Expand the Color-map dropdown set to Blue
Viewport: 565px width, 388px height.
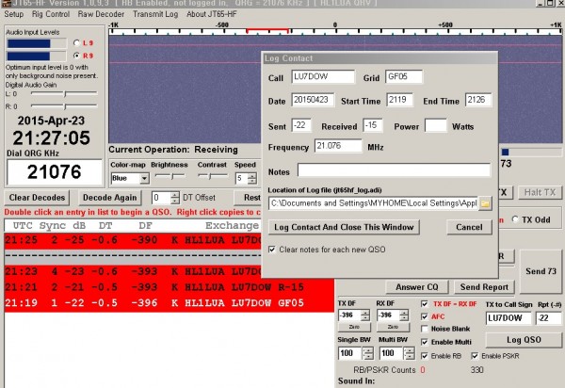click(x=144, y=178)
